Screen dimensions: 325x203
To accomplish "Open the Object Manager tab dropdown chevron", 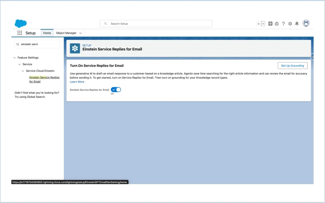I will pos(81,33).
